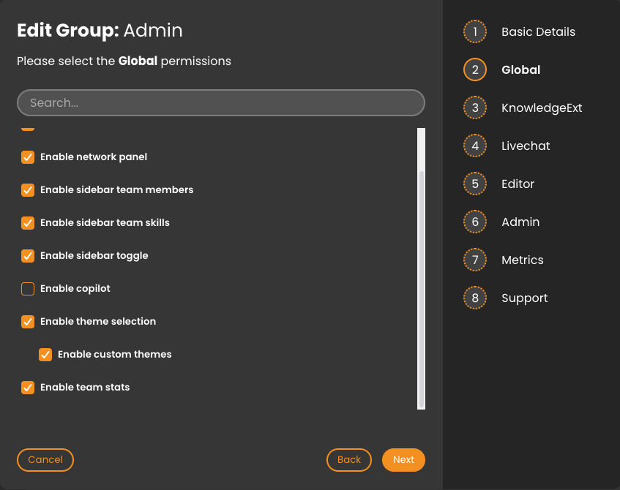Click the step 6 circle icon

[475, 222]
